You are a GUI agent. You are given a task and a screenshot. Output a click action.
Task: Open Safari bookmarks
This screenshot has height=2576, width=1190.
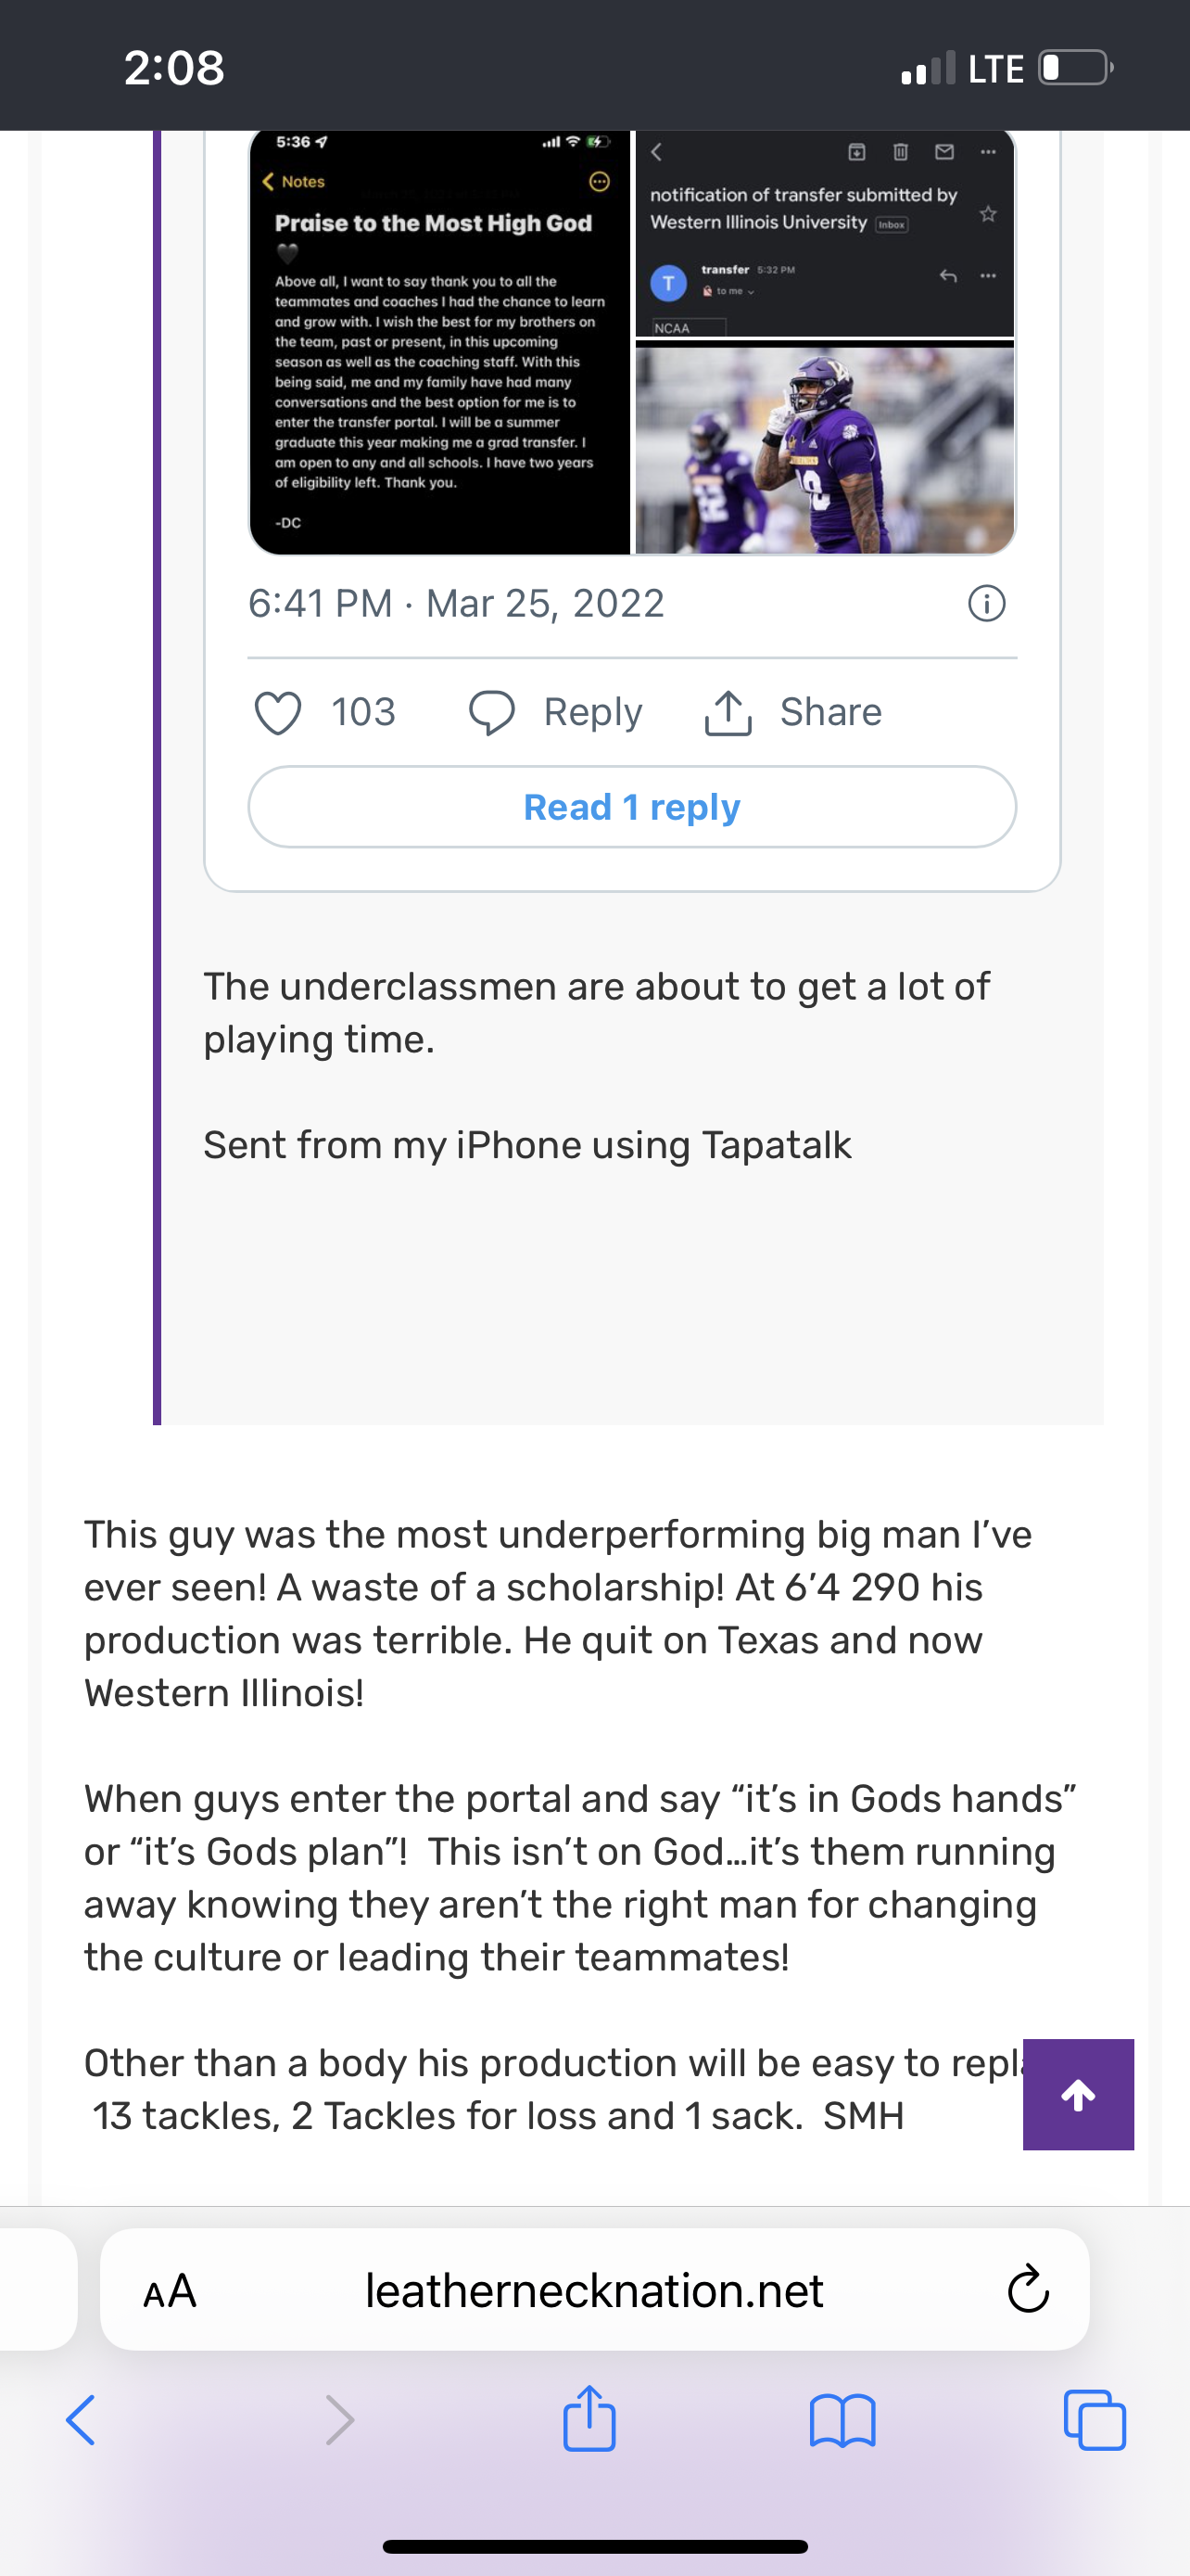click(x=842, y=2421)
